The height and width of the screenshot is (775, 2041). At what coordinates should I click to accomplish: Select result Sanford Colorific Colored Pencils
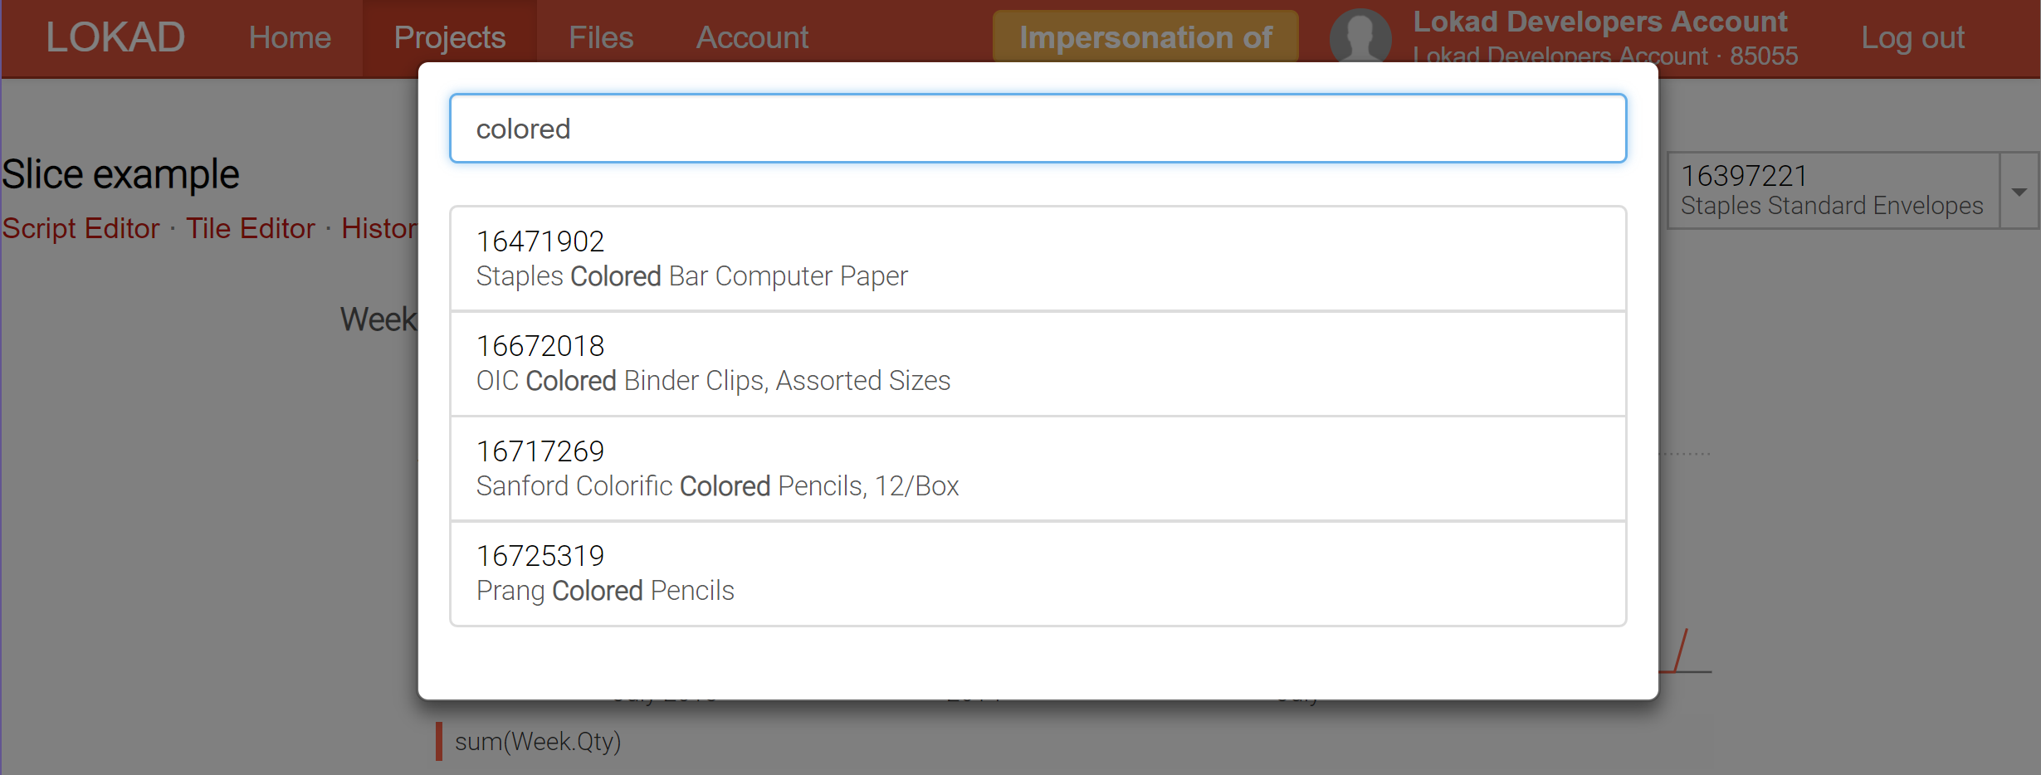pos(1036,467)
